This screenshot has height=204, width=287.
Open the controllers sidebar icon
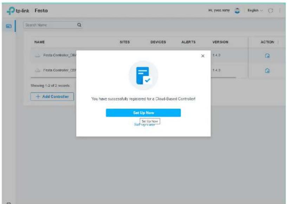click(x=8, y=26)
